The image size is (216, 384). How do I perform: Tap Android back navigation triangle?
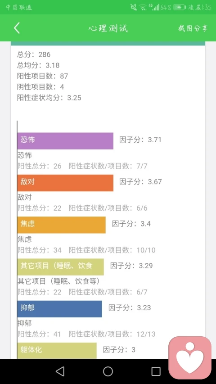click(x=60, y=371)
